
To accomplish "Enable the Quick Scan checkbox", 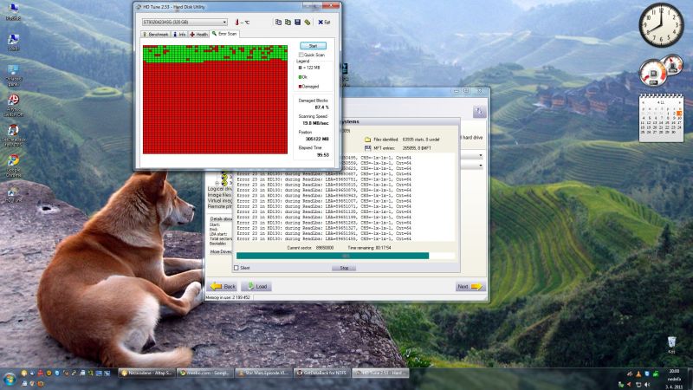I will click(x=301, y=54).
